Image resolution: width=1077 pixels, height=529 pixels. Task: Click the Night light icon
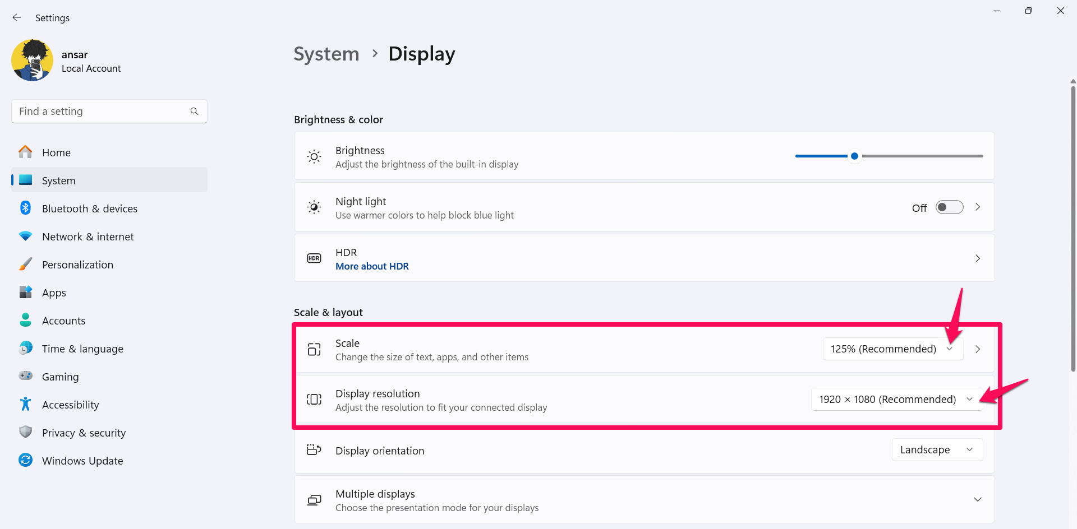[x=314, y=207]
